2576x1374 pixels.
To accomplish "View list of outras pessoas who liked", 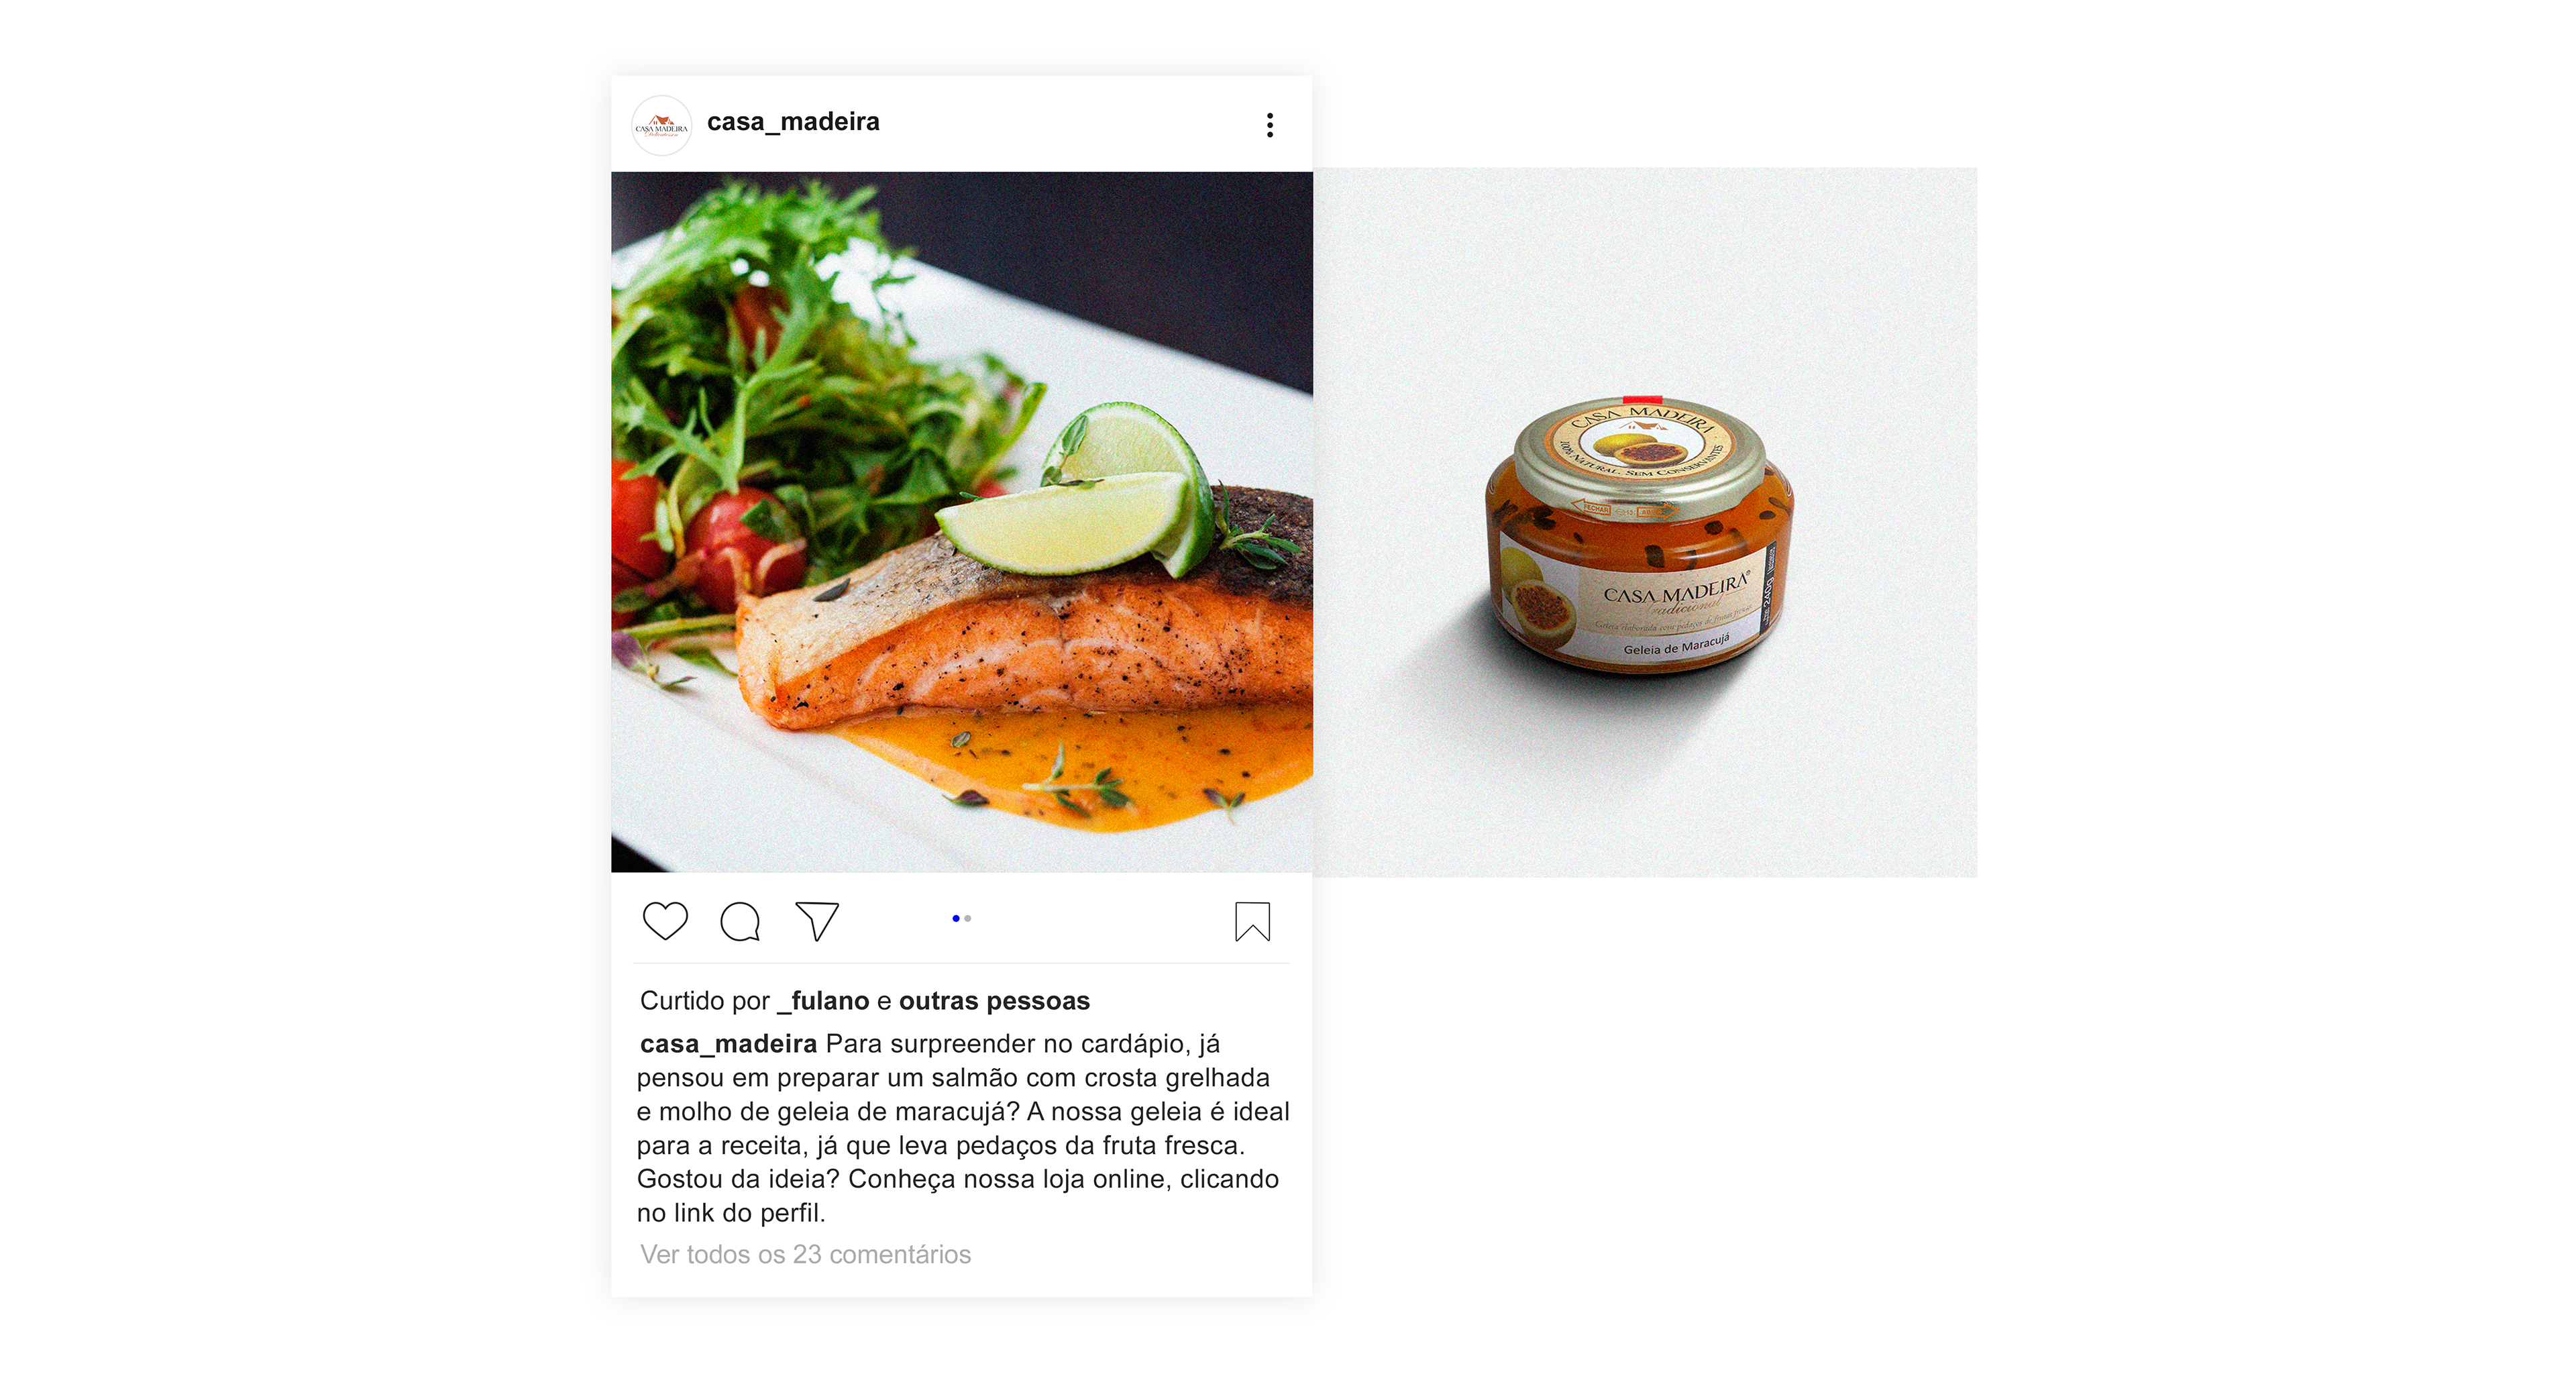I will pos(994,1001).
